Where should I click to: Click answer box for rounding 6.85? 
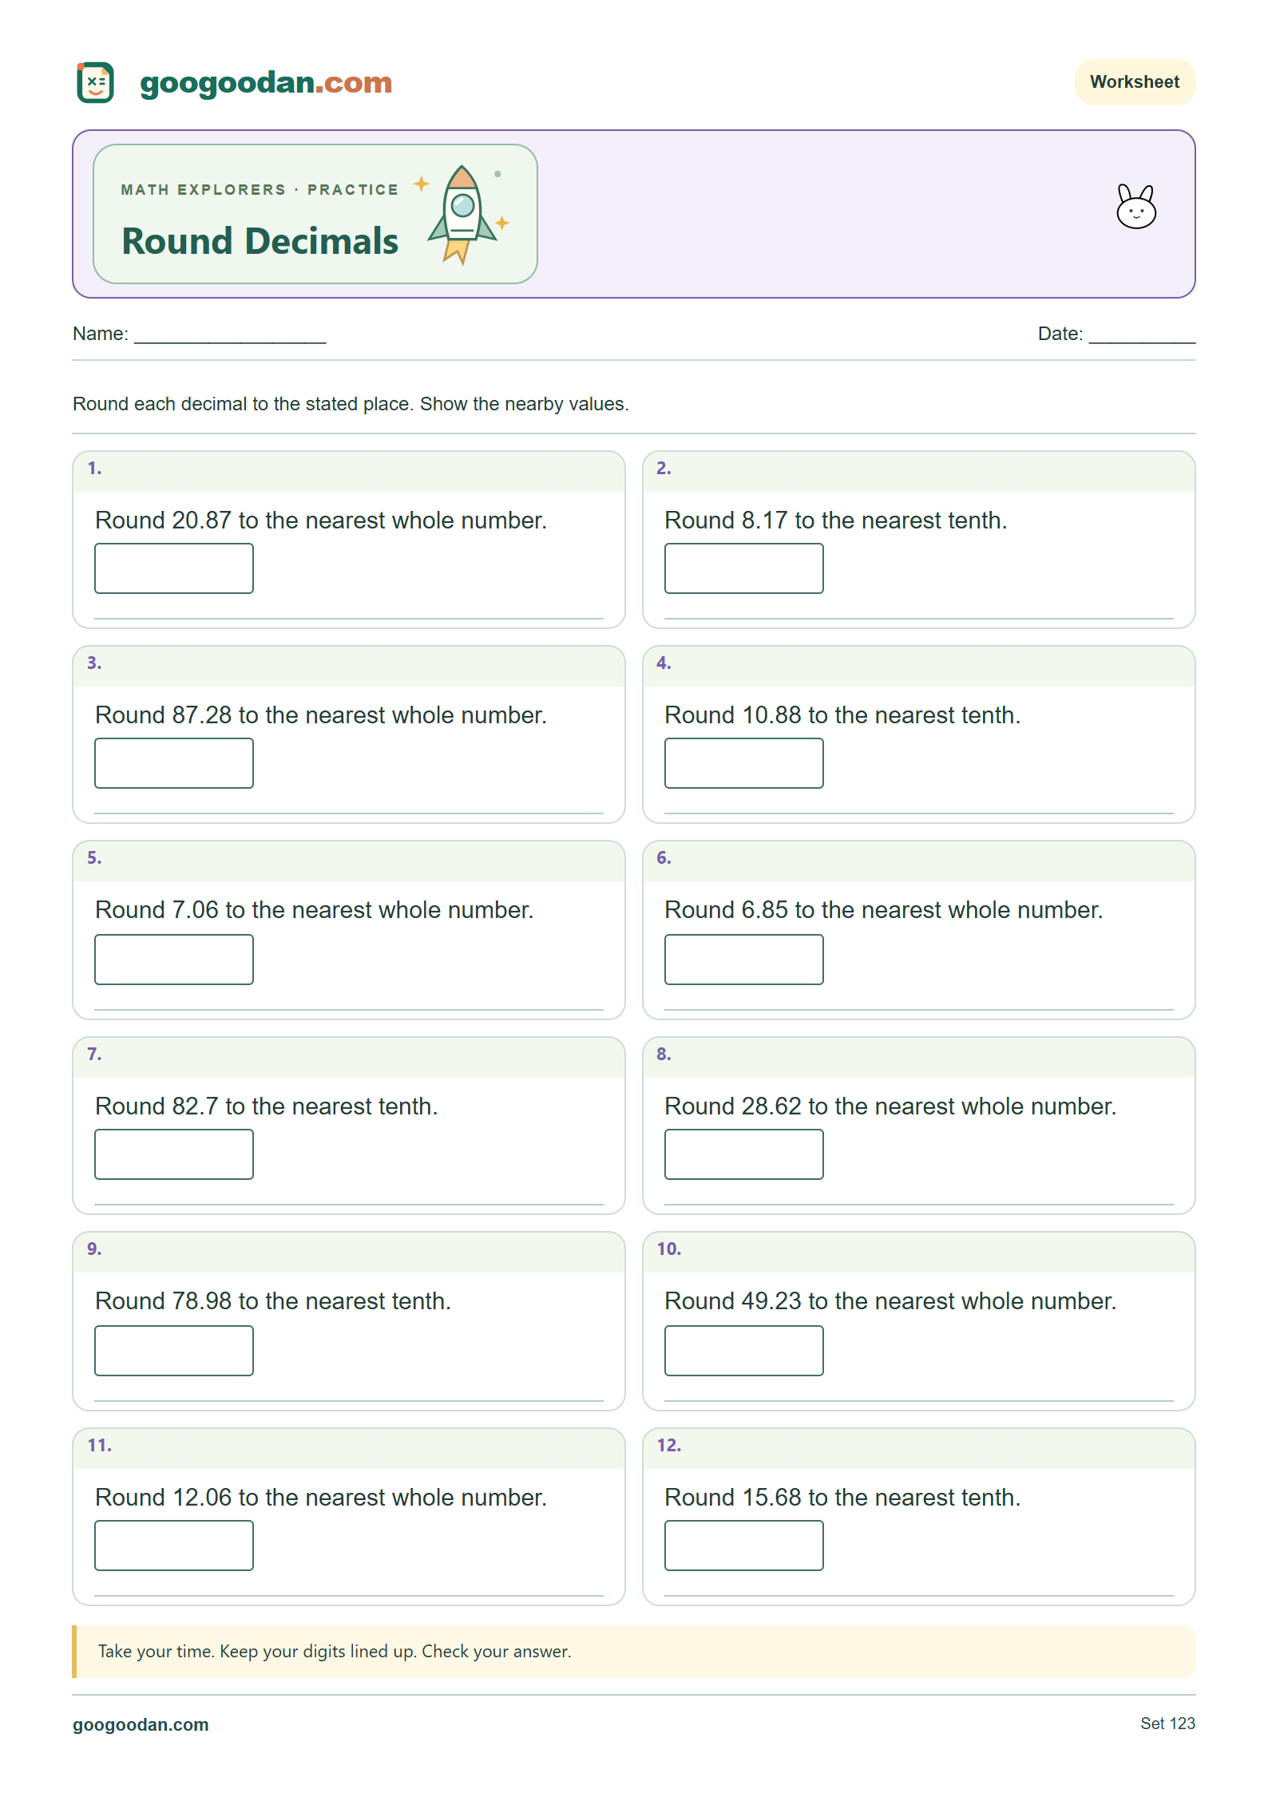pyautogui.click(x=743, y=960)
